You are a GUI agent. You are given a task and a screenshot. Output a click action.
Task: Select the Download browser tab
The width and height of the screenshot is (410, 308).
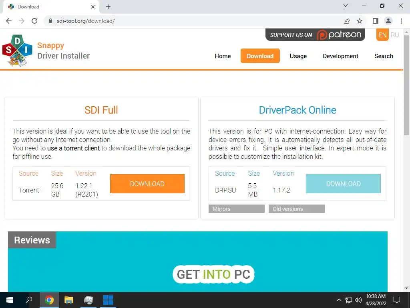(51, 7)
